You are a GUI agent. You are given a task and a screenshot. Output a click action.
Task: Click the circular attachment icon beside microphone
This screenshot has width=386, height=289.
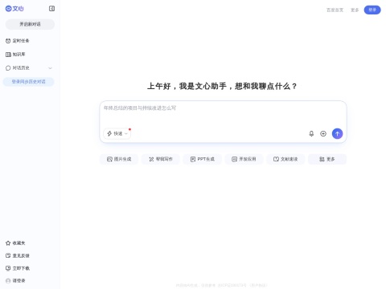pos(323,133)
